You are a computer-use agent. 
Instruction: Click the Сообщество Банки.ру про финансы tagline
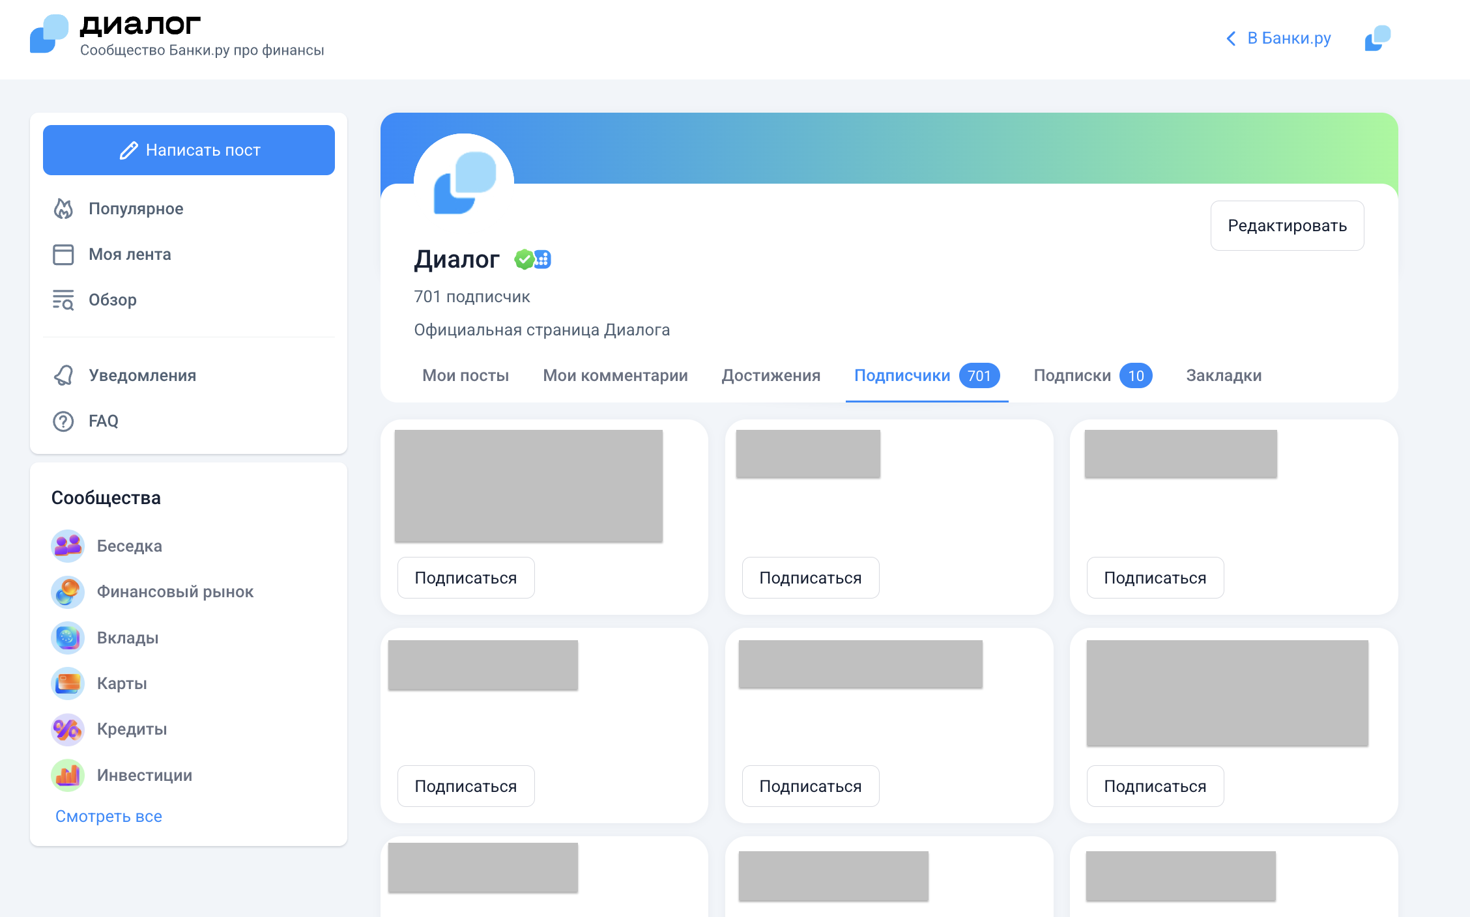pyautogui.click(x=202, y=51)
